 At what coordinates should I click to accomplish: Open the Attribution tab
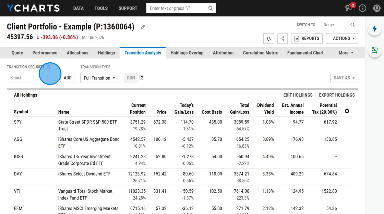[x=223, y=53]
